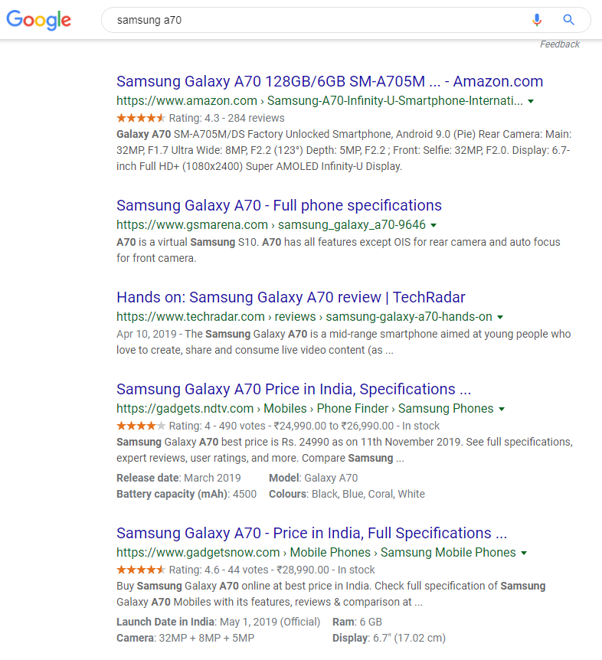Viewport: 602px width, 660px height.
Task: Click the Phone Finder breadcrumb link
Action: point(352,409)
